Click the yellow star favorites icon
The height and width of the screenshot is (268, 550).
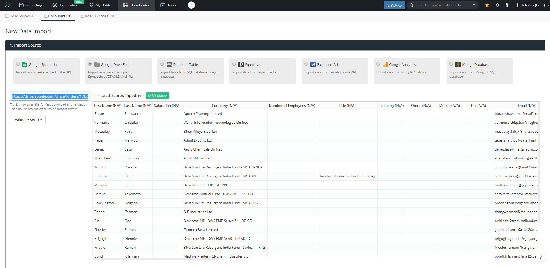click(x=487, y=5)
